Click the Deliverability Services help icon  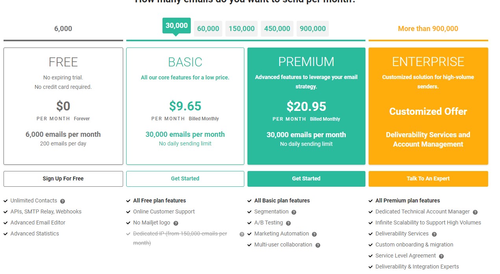[x=434, y=234]
